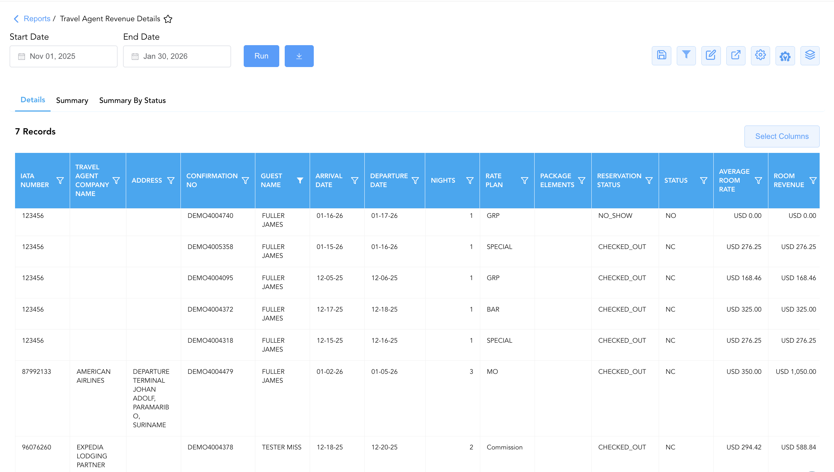Filter the Status column
Viewport: 834px width, 472px height.
point(704,180)
